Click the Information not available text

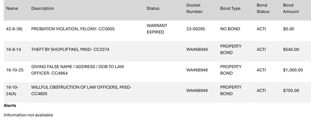[28, 115]
